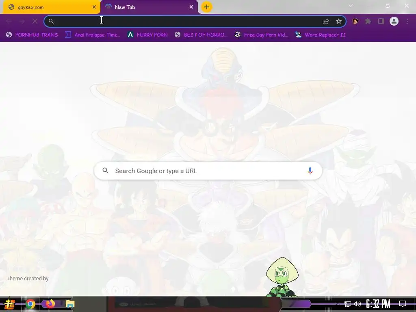This screenshot has height=312, width=416.
Task: Share this page icon in omnibox
Action: click(326, 21)
